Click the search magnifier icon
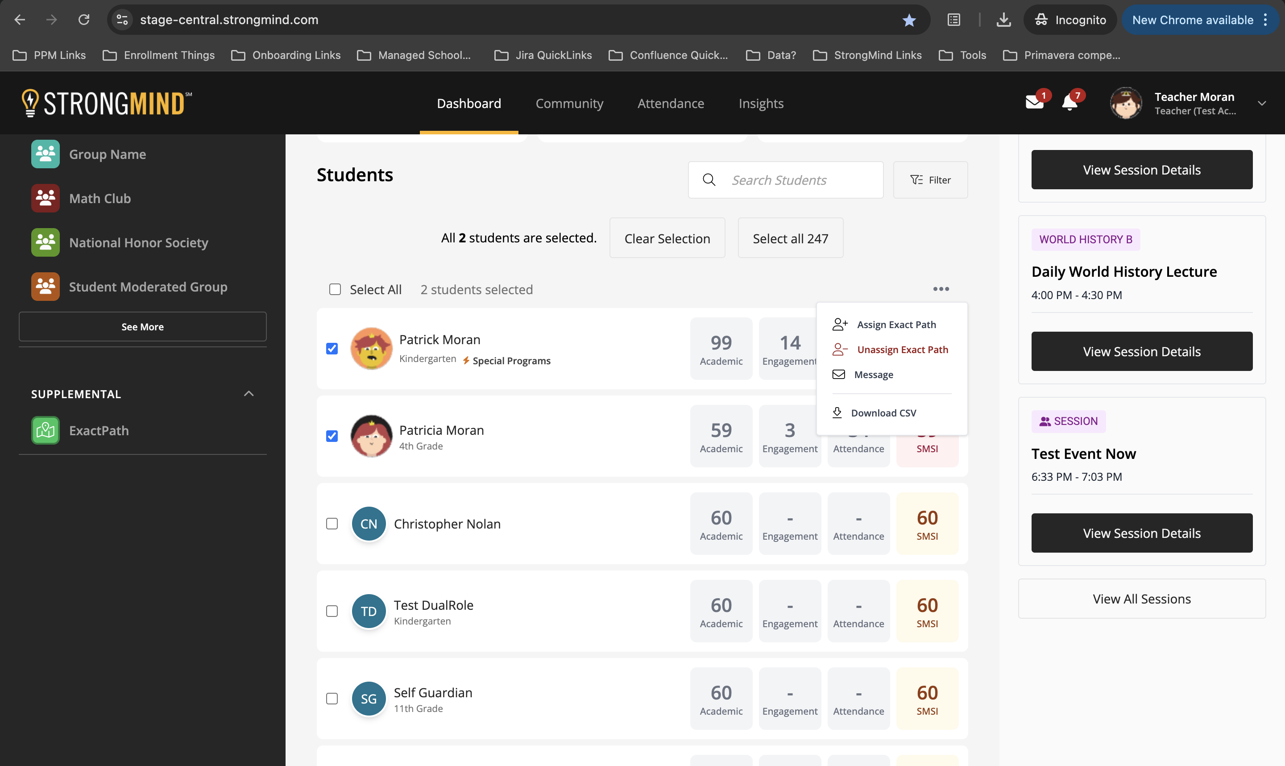 [x=709, y=179]
